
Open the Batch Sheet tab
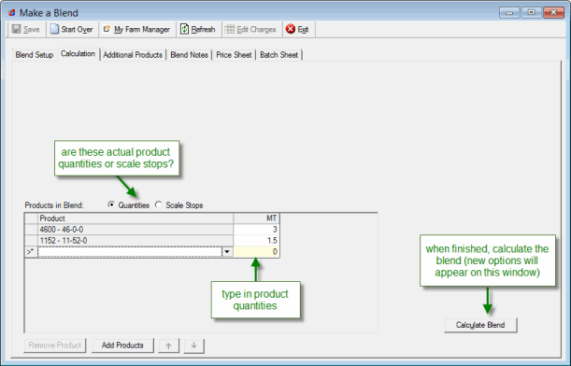278,55
